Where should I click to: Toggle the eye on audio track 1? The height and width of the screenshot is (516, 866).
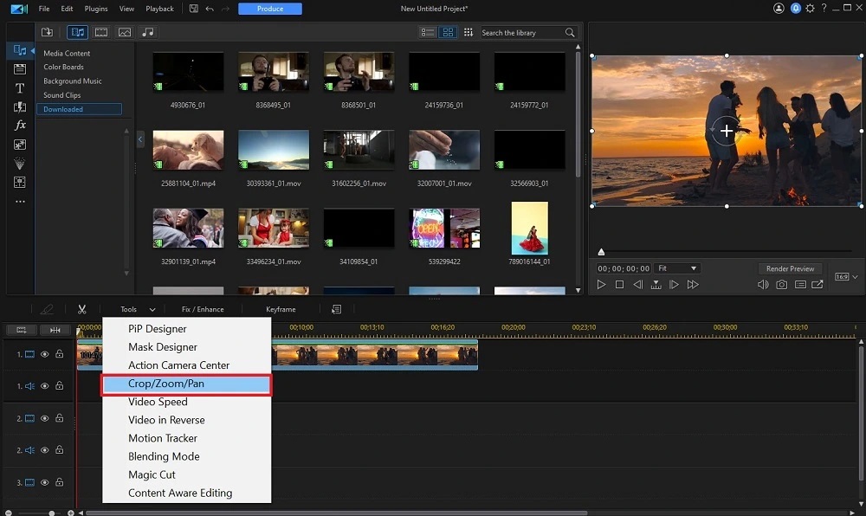44,386
